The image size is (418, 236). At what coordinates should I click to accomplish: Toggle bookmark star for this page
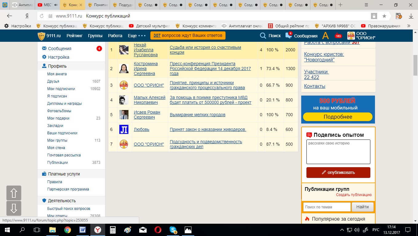tap(384, 16)
